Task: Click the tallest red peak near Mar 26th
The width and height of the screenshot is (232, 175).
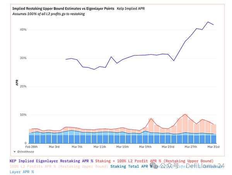Action: [x=186, y=114]
